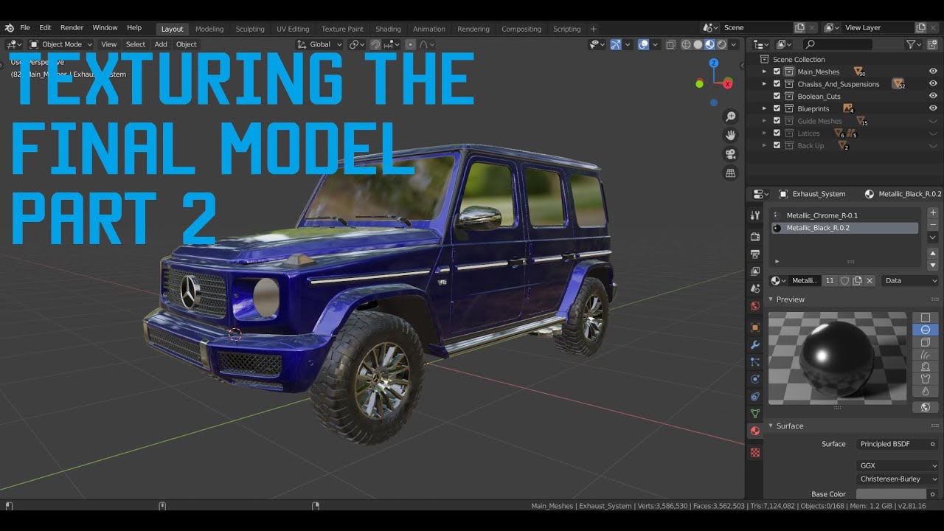Select the flat plane preview shape
This screenshot has width=944, height=531.
point(926,318)
